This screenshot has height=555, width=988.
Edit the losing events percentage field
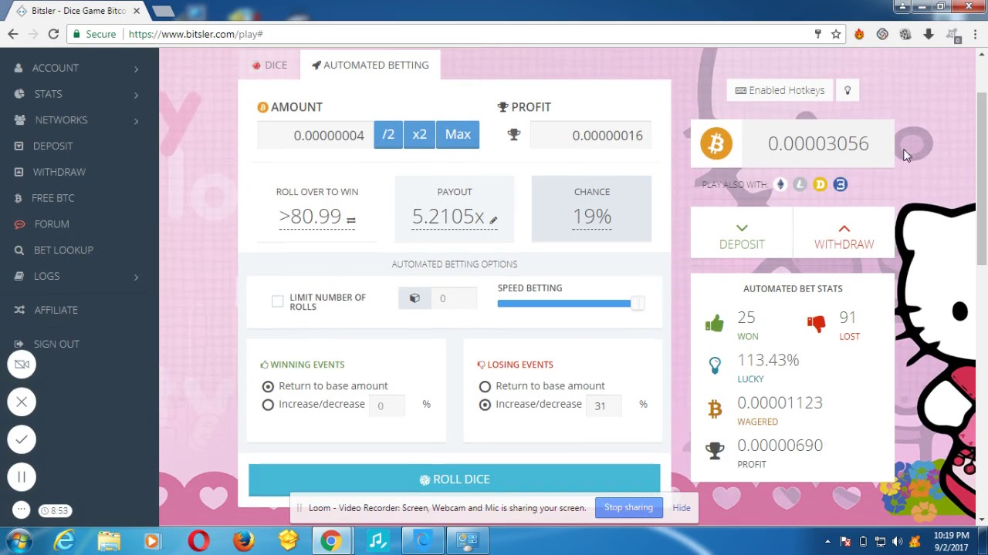(x=605, y=405)
